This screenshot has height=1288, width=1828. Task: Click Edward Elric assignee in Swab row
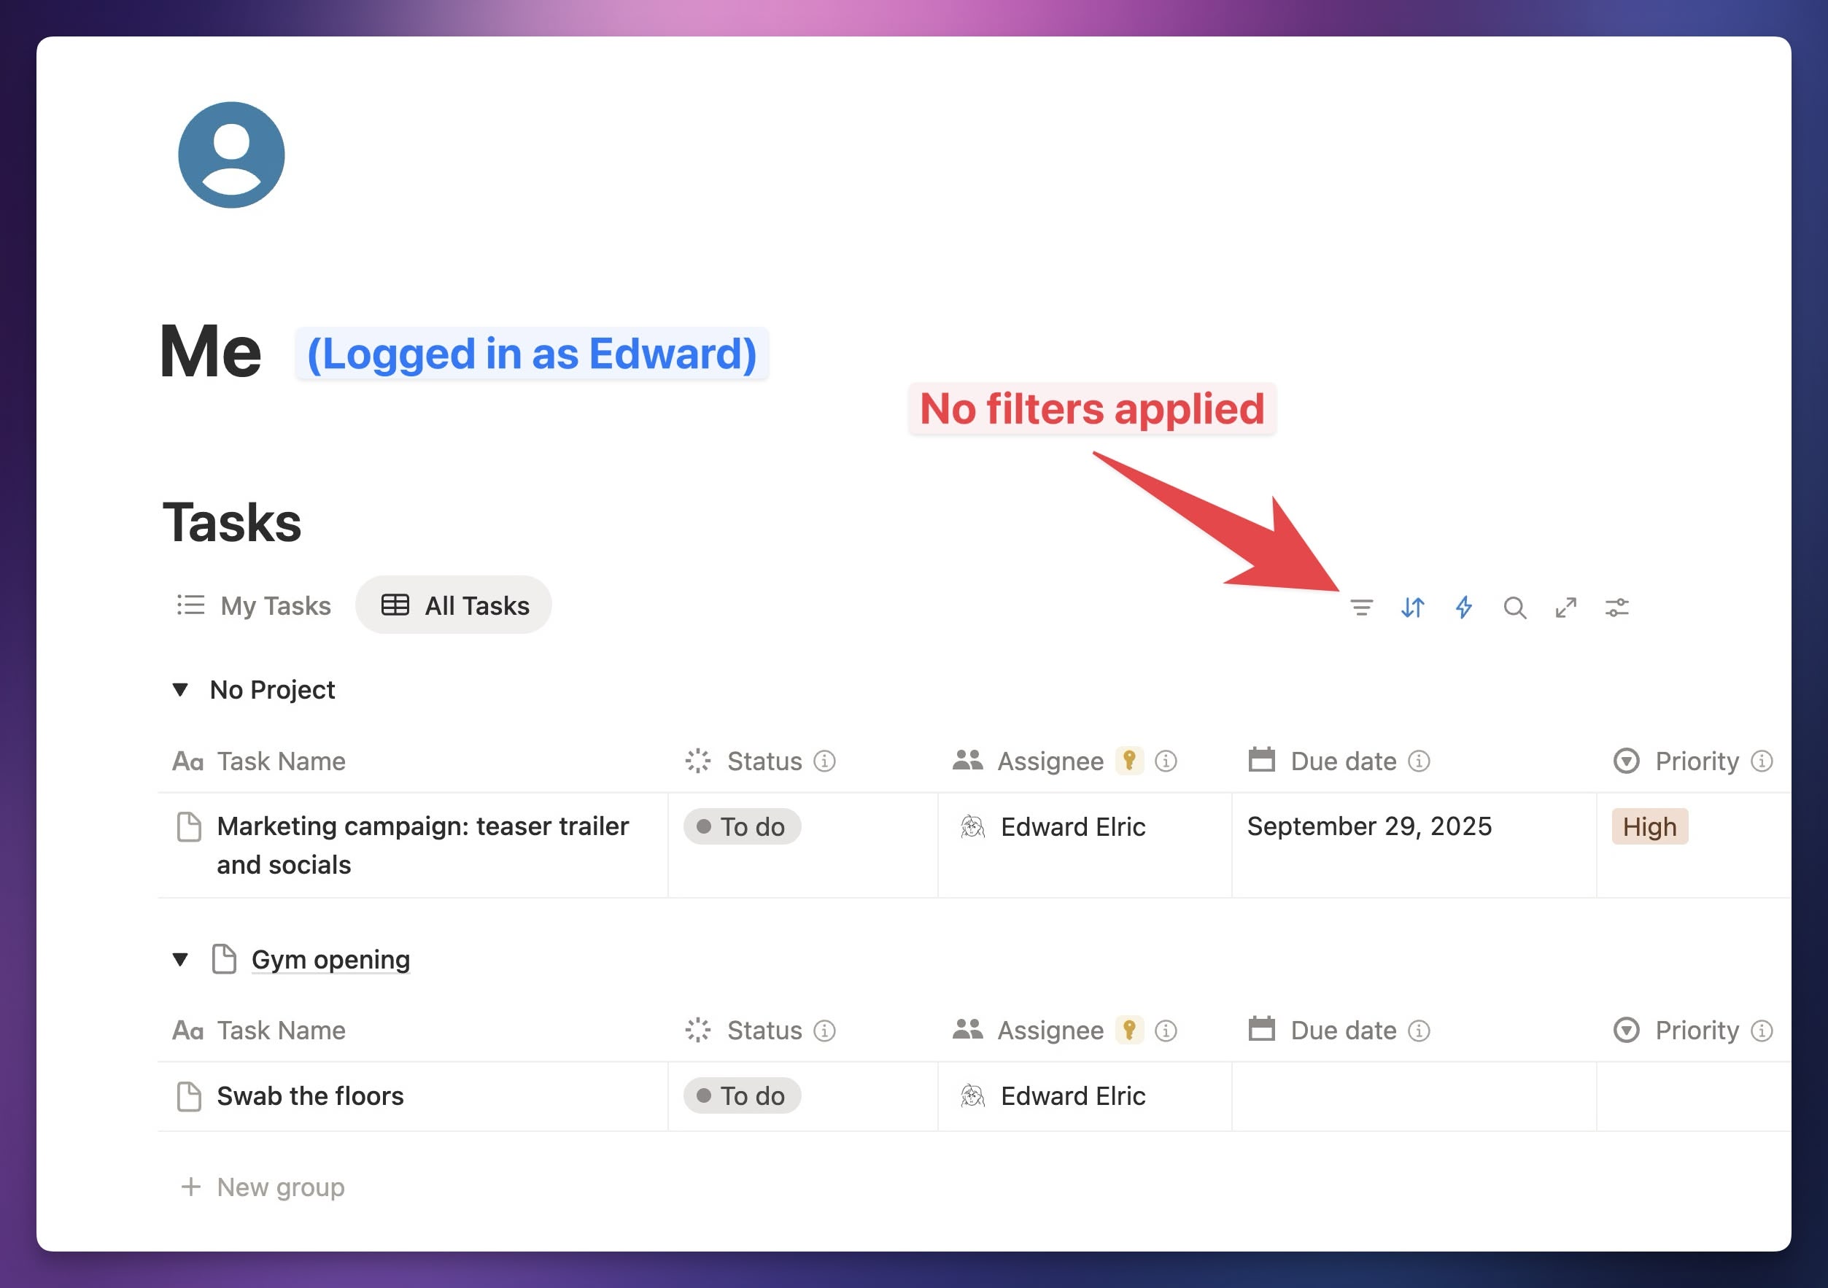1072,1095
